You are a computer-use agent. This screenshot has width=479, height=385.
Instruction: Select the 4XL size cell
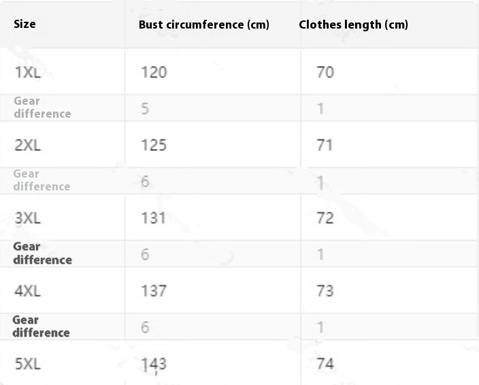click(x=28, y=290)
